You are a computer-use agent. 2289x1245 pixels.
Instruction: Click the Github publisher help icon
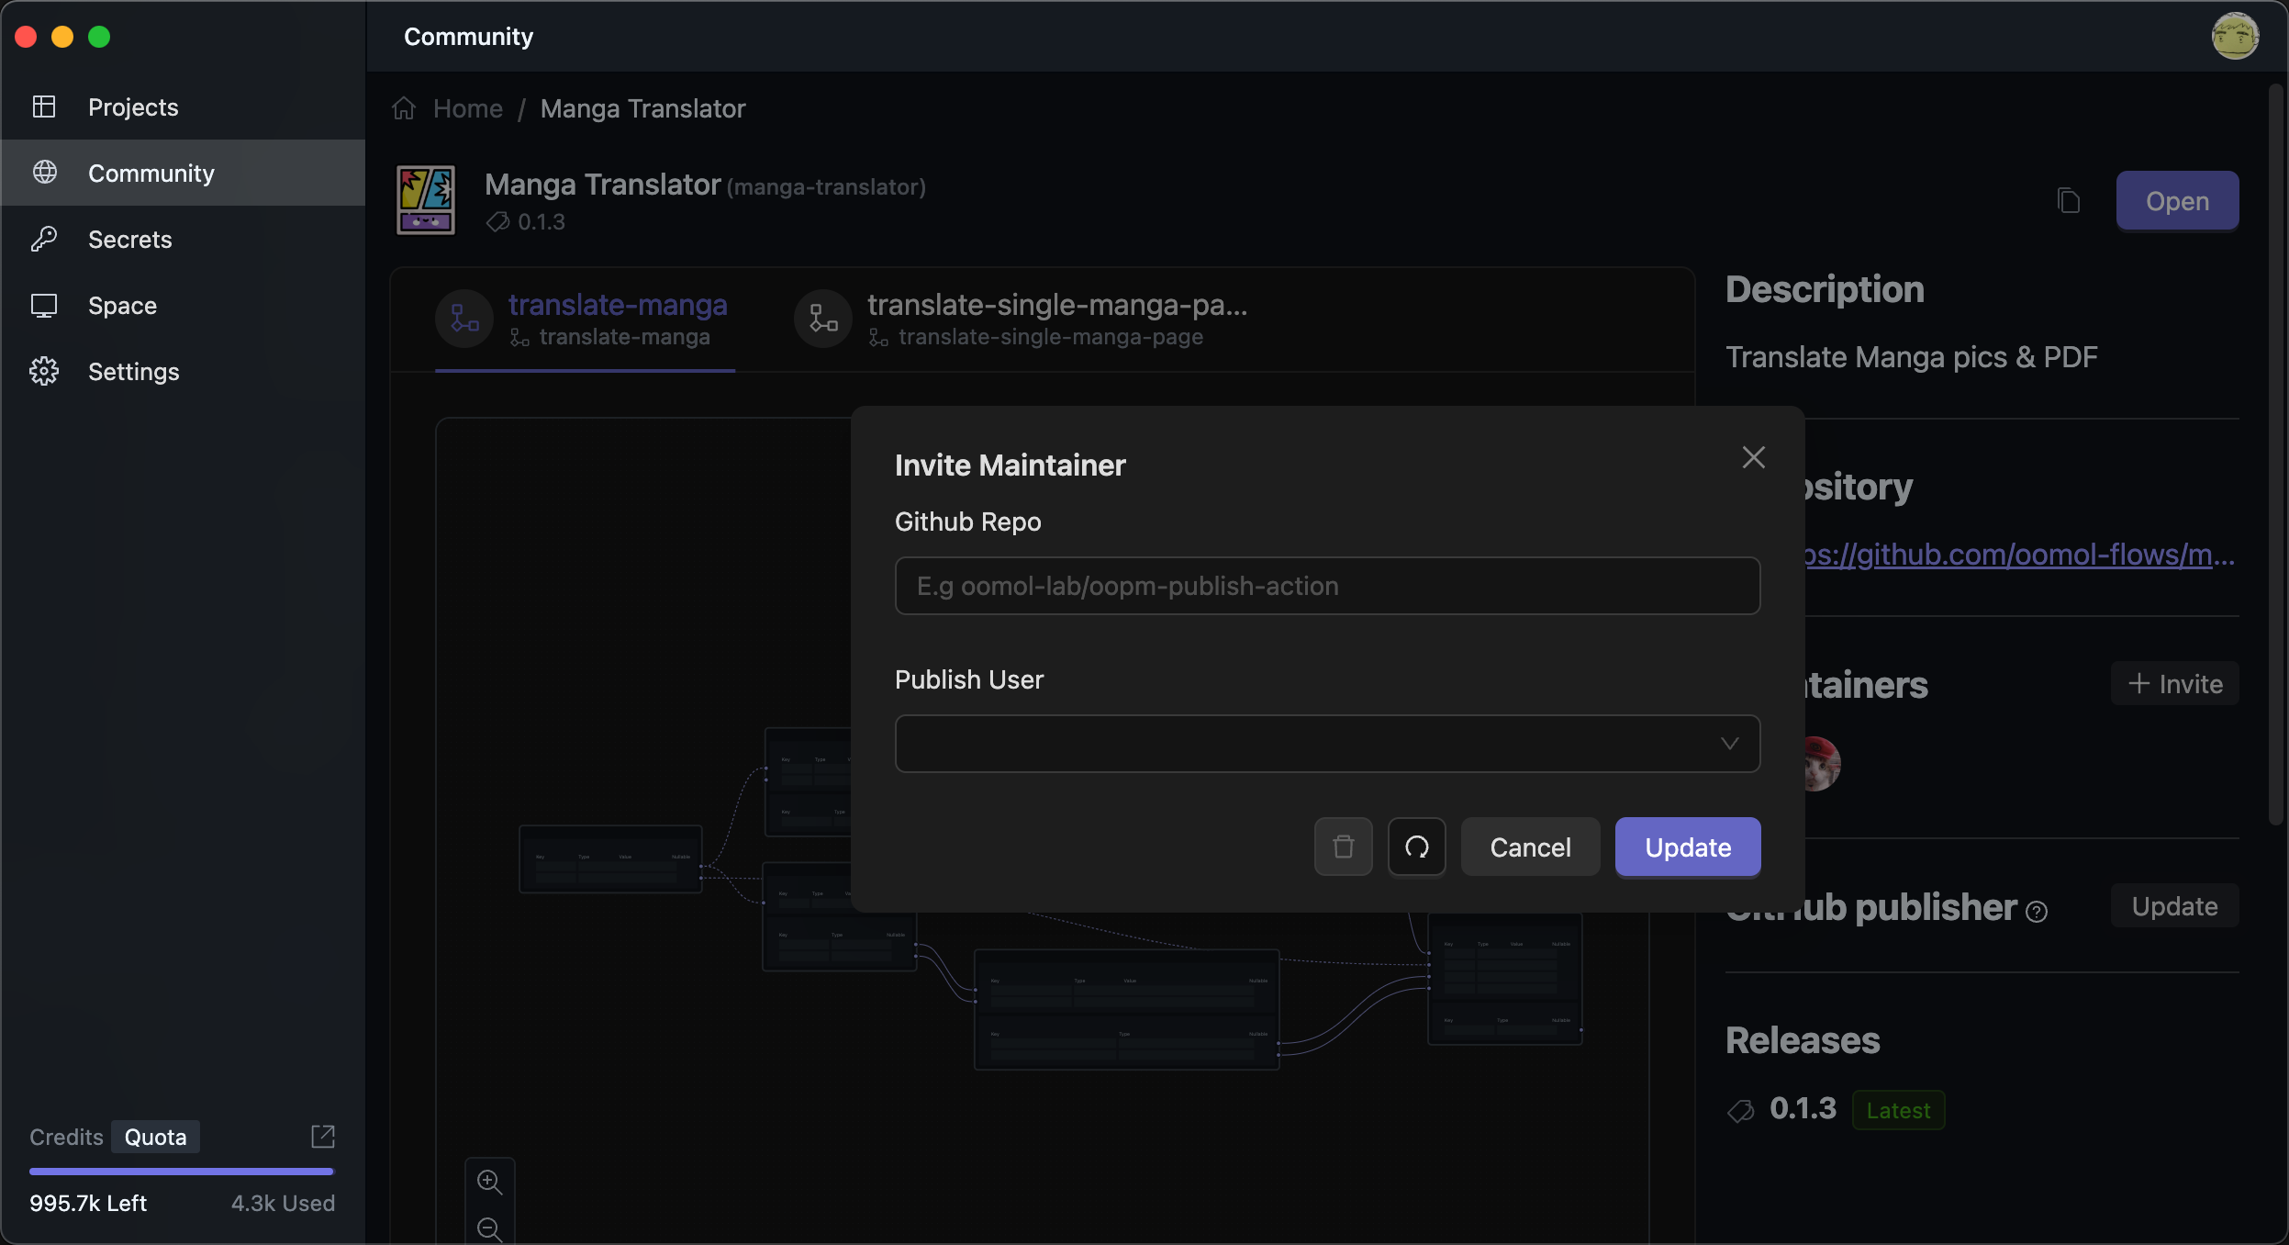(2037, 911)
